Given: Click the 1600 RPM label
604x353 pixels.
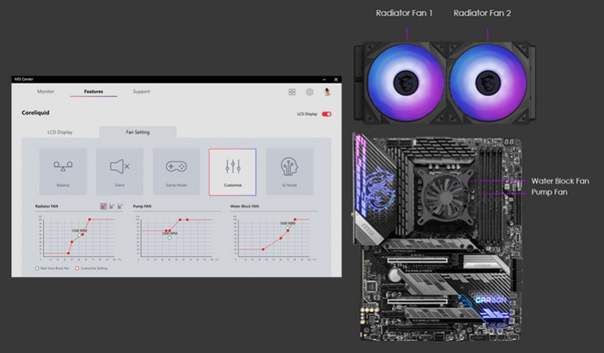Looking at the screenshot, I should tap(287, 223).
